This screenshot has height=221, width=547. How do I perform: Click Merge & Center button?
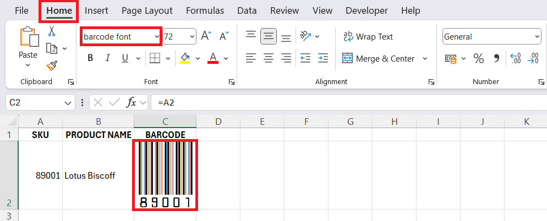[379, 59]
